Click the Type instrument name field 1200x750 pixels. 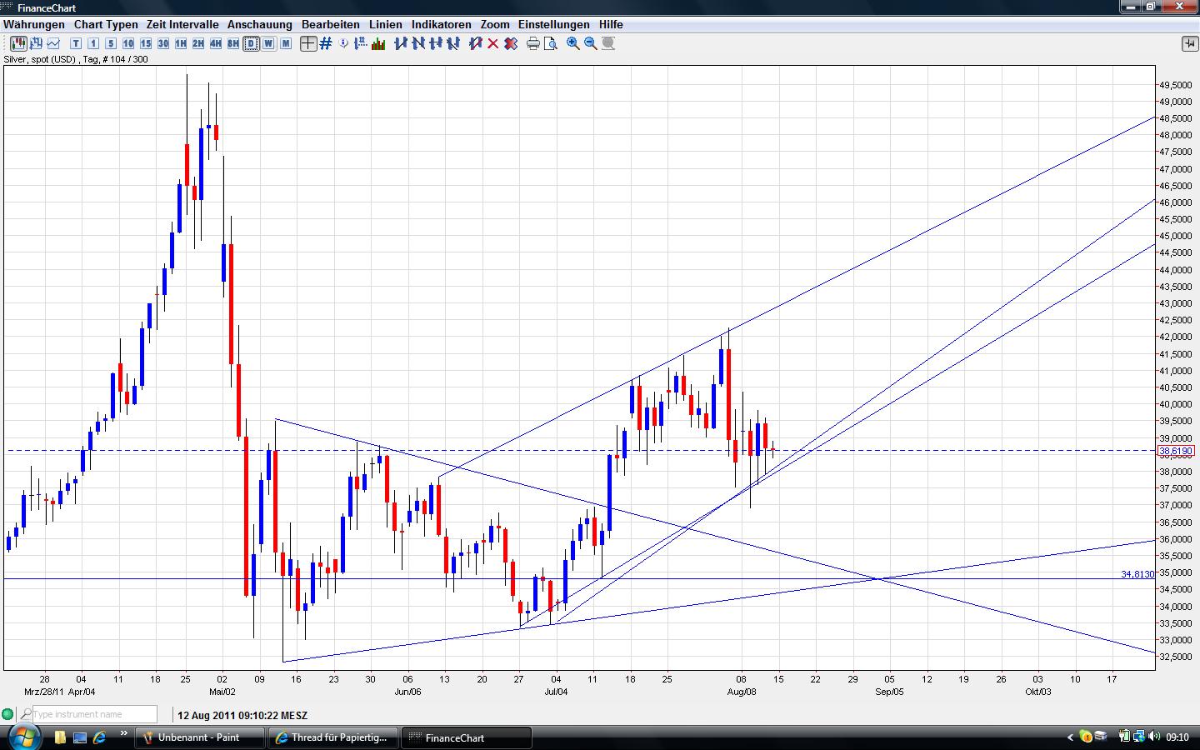coord(94,714)
